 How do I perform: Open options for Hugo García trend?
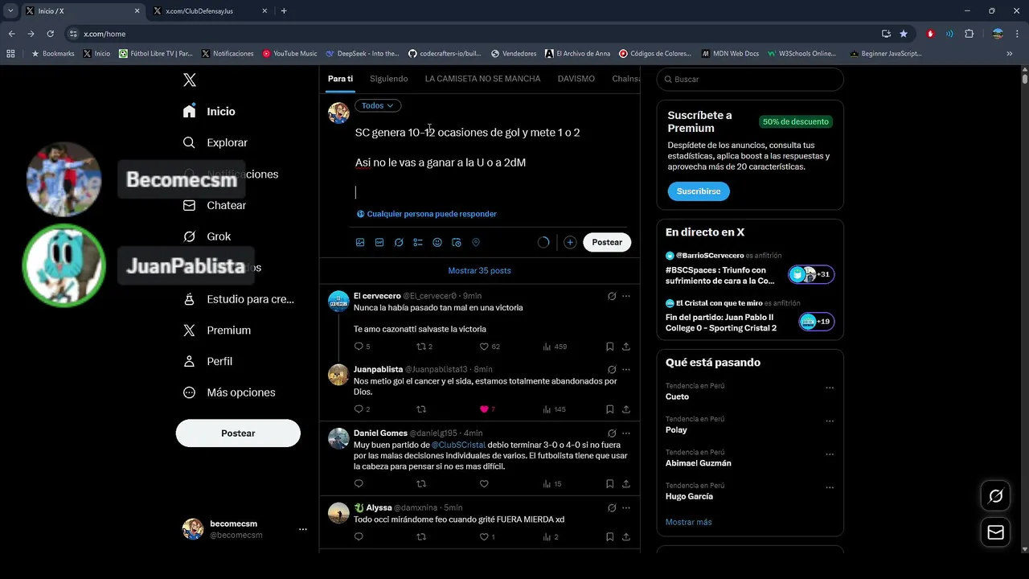(830, 487)
